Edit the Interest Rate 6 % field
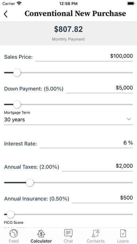Image resolution: width=137 pixels, height=244 pixels. click(x=86, y=143)
